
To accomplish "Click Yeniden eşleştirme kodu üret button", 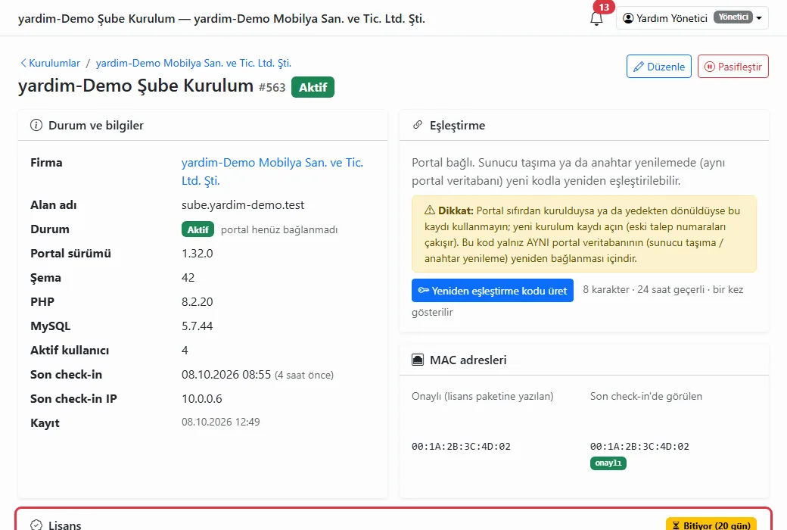I will click(x=493, y=291).
